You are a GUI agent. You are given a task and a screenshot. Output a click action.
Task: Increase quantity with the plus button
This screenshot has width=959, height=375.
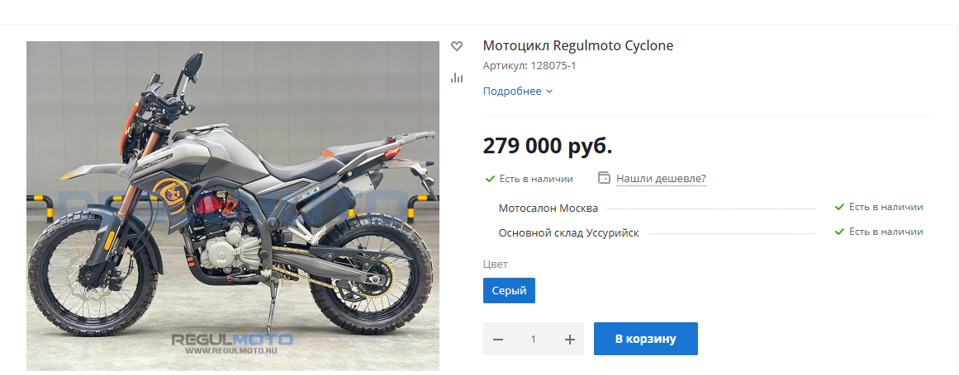[x=569, y=339]
